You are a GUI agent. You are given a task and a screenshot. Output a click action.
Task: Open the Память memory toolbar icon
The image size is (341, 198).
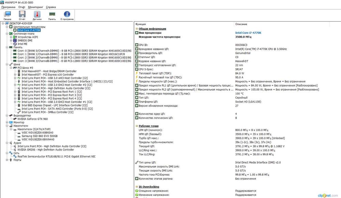[52, 16]
